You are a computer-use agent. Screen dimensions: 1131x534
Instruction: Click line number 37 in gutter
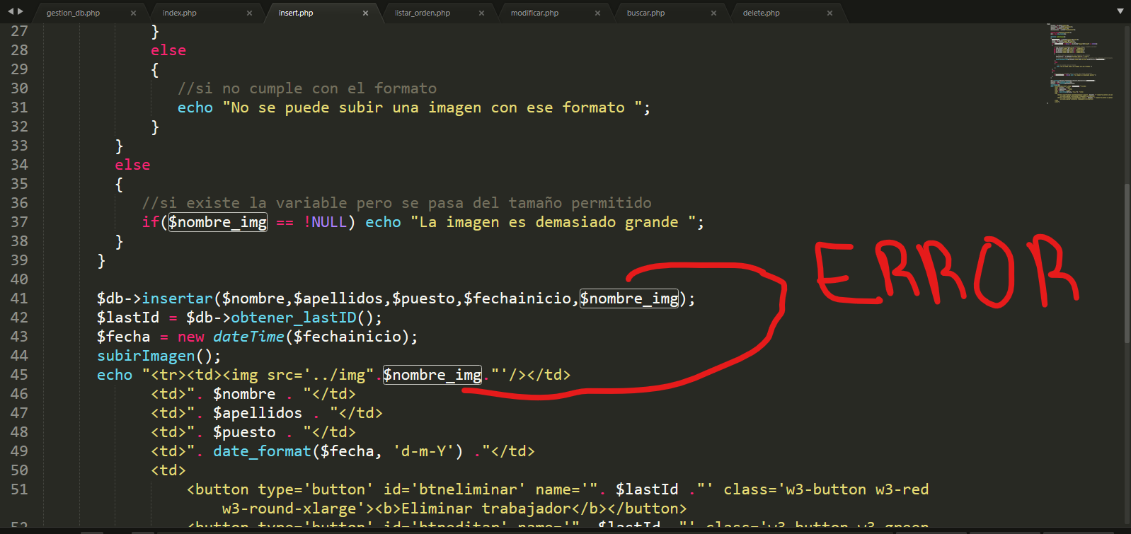(20, 222)
